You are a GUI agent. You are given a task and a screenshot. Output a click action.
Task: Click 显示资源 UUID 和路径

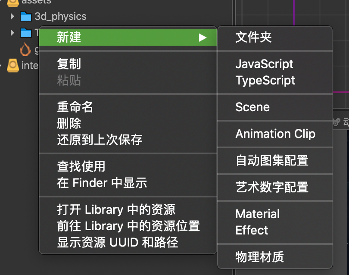pyautogui.click(x=117, y=242)
